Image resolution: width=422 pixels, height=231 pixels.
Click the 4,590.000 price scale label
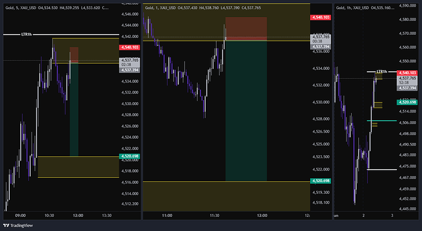pyautogui.click(x=407, y=5)
